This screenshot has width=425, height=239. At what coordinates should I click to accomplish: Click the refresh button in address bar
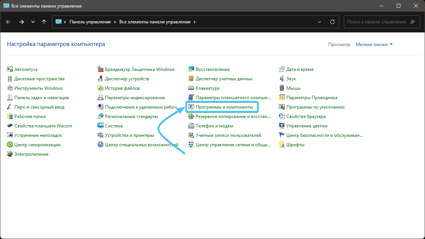click(332, 22)
